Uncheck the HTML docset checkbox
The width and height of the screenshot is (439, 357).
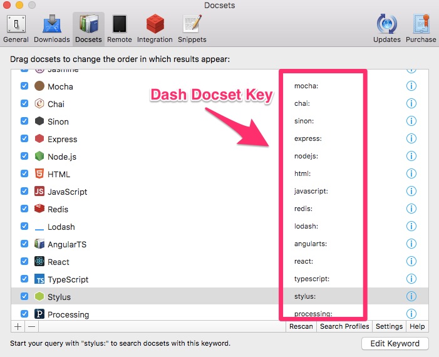(24, 173)
